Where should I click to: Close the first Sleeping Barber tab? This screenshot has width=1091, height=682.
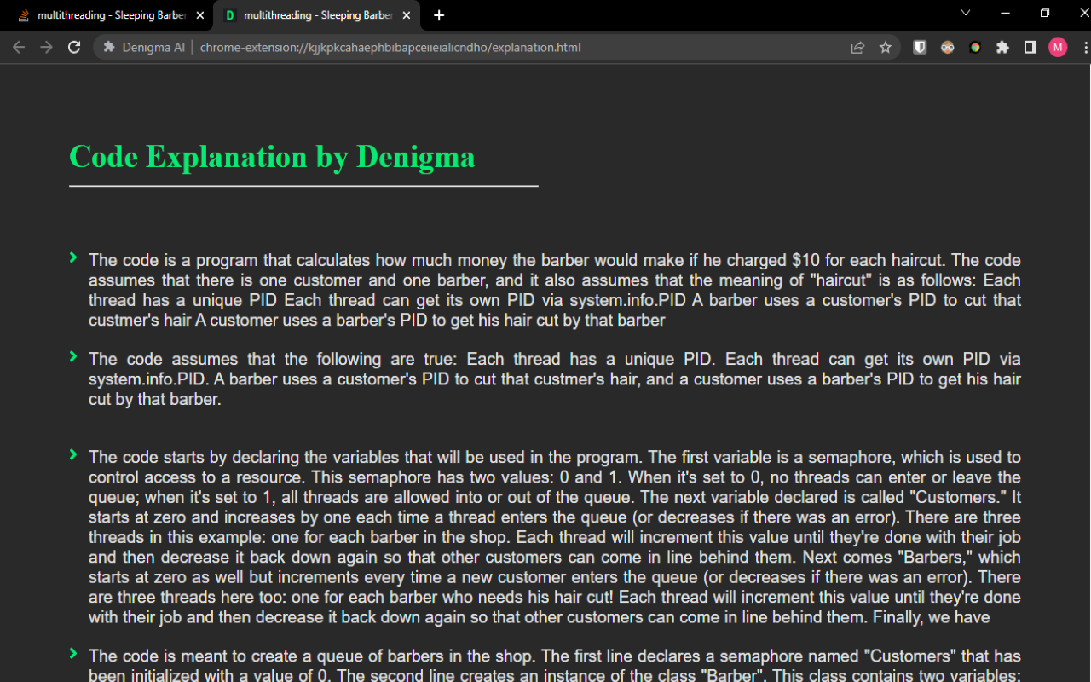click(200, 15)
